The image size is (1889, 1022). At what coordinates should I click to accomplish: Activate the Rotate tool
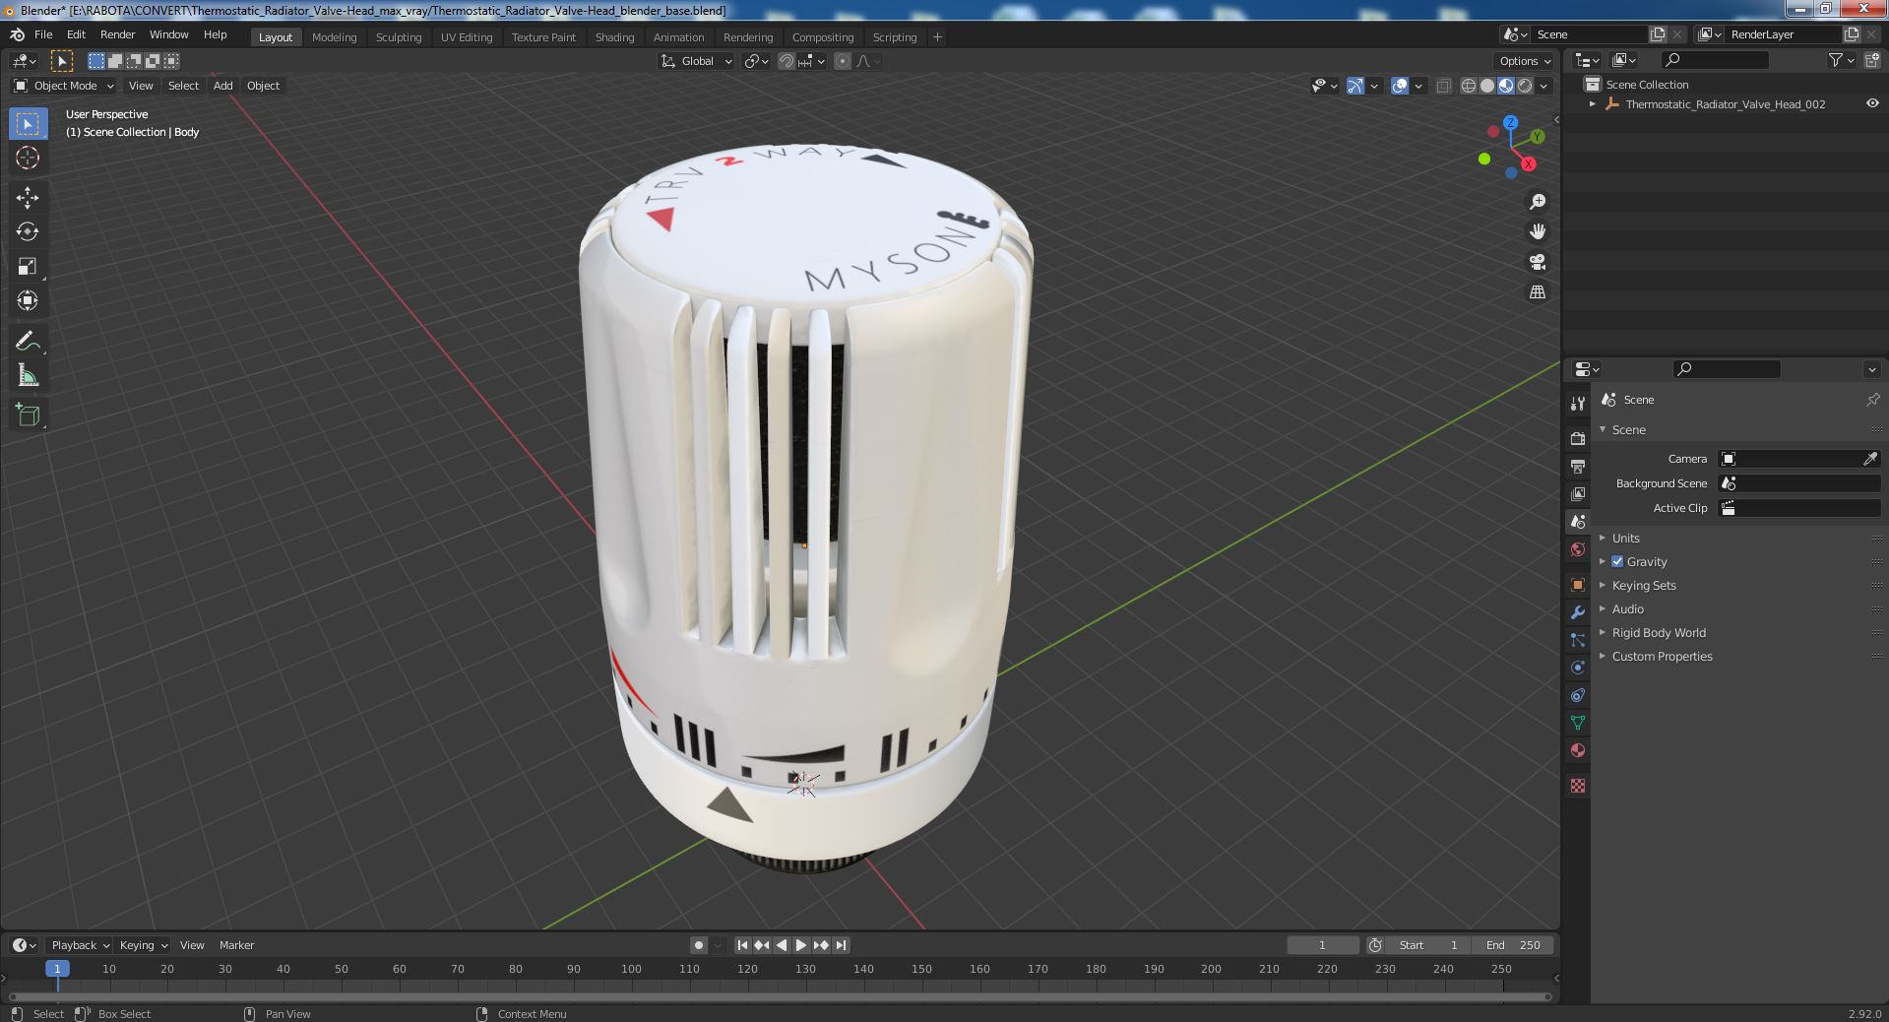[x=28, y=231]
